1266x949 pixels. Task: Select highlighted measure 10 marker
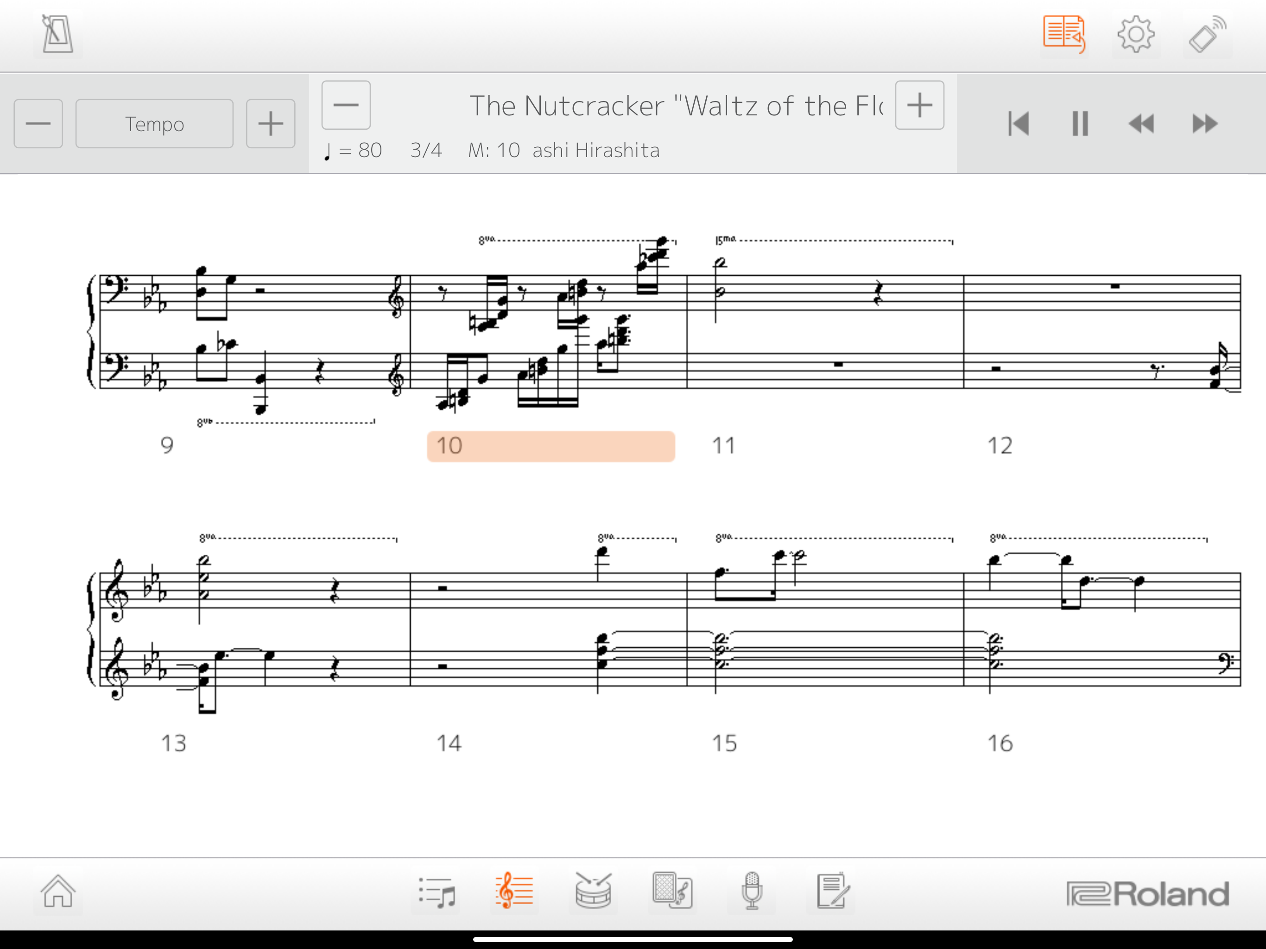tap(551, 446)
